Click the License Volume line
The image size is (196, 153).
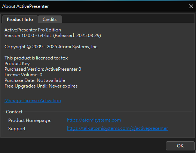pyautogui.click(x=23, y=75)
